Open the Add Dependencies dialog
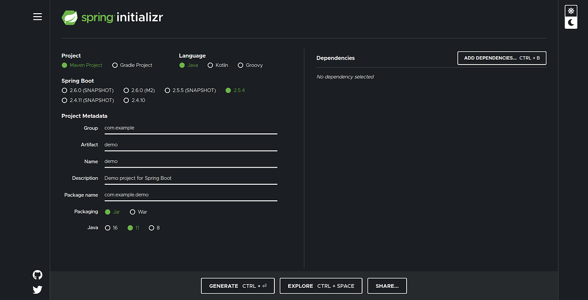 click(501, 58)
